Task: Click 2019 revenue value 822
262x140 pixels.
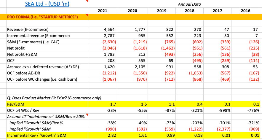Action: tap(170, 30)
